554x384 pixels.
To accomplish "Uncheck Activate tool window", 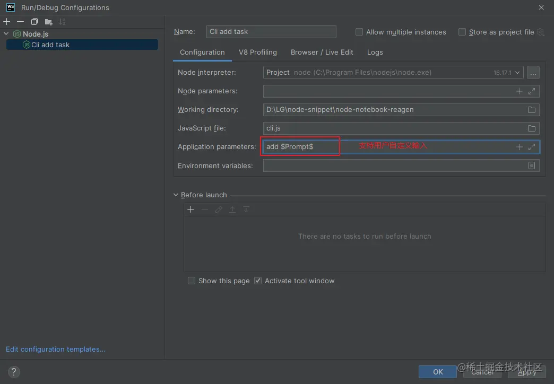I will pyautogui.click(x=257, y=281).
